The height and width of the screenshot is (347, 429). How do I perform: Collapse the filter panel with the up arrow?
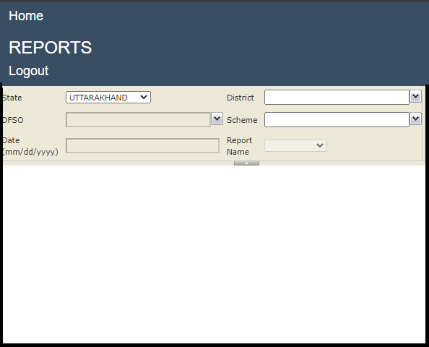pyautogui.click(x=246, y=163)
